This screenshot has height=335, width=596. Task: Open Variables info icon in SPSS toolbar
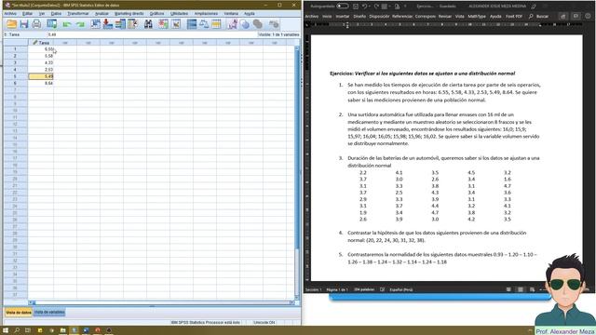[120, 24]
